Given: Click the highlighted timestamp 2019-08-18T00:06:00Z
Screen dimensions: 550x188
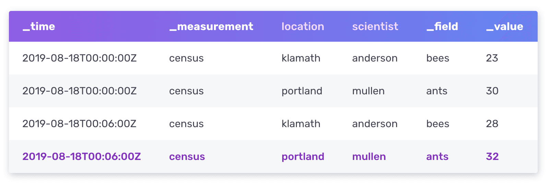Looking at the screenshot, I should [x=82, y=157].
